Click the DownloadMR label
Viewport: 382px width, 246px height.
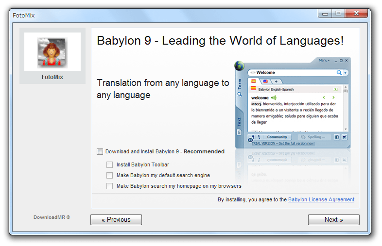tap(52, 217)
